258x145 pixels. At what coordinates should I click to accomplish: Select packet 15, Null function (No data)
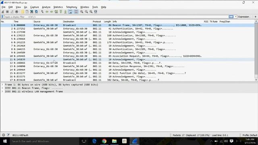[x=127, y=73]
